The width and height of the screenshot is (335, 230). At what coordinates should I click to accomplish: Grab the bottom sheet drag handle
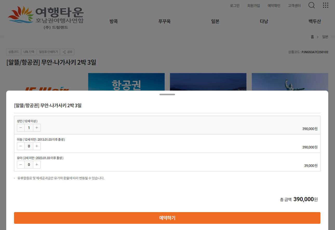(x=167, y=94)
